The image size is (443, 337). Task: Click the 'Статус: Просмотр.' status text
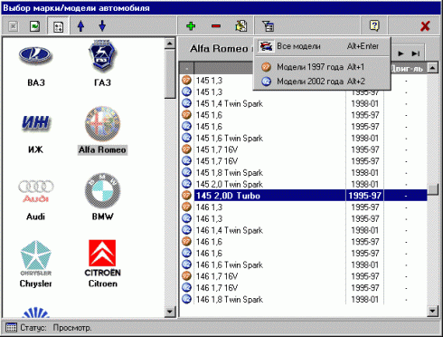point(56,328)
